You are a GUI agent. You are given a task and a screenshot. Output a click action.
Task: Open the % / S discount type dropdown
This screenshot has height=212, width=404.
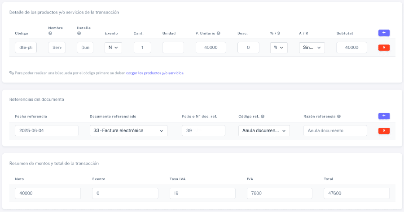pos(279,48)
